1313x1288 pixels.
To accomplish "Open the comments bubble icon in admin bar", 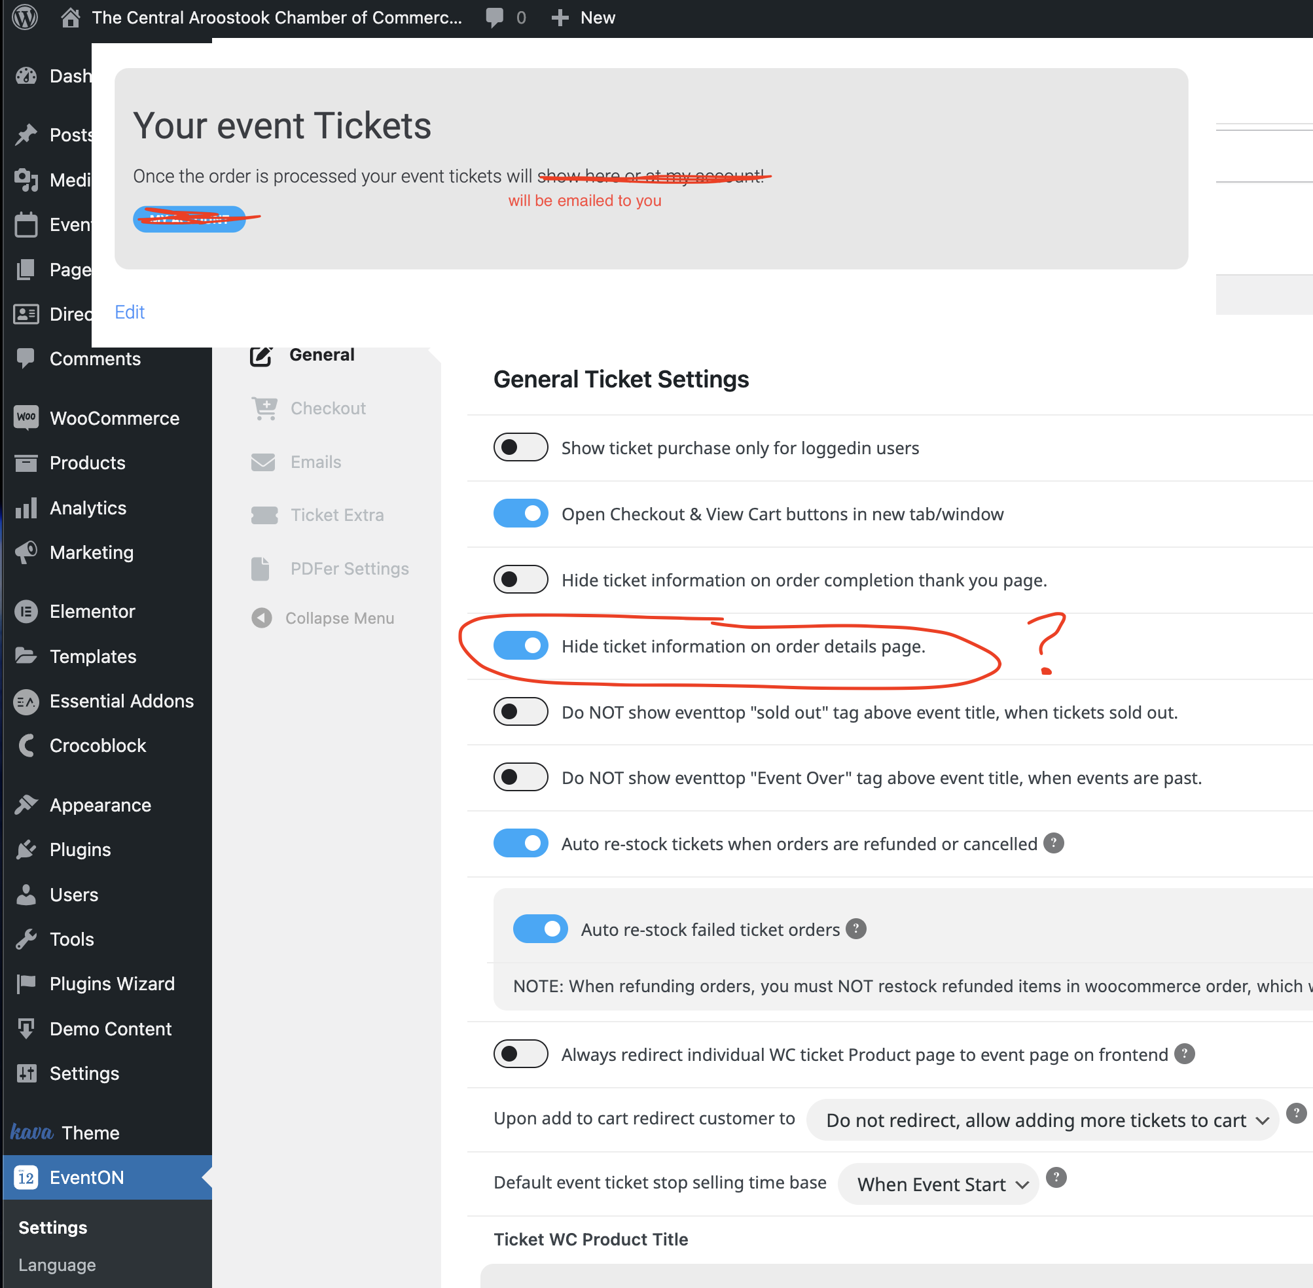I will click(494, 18).
